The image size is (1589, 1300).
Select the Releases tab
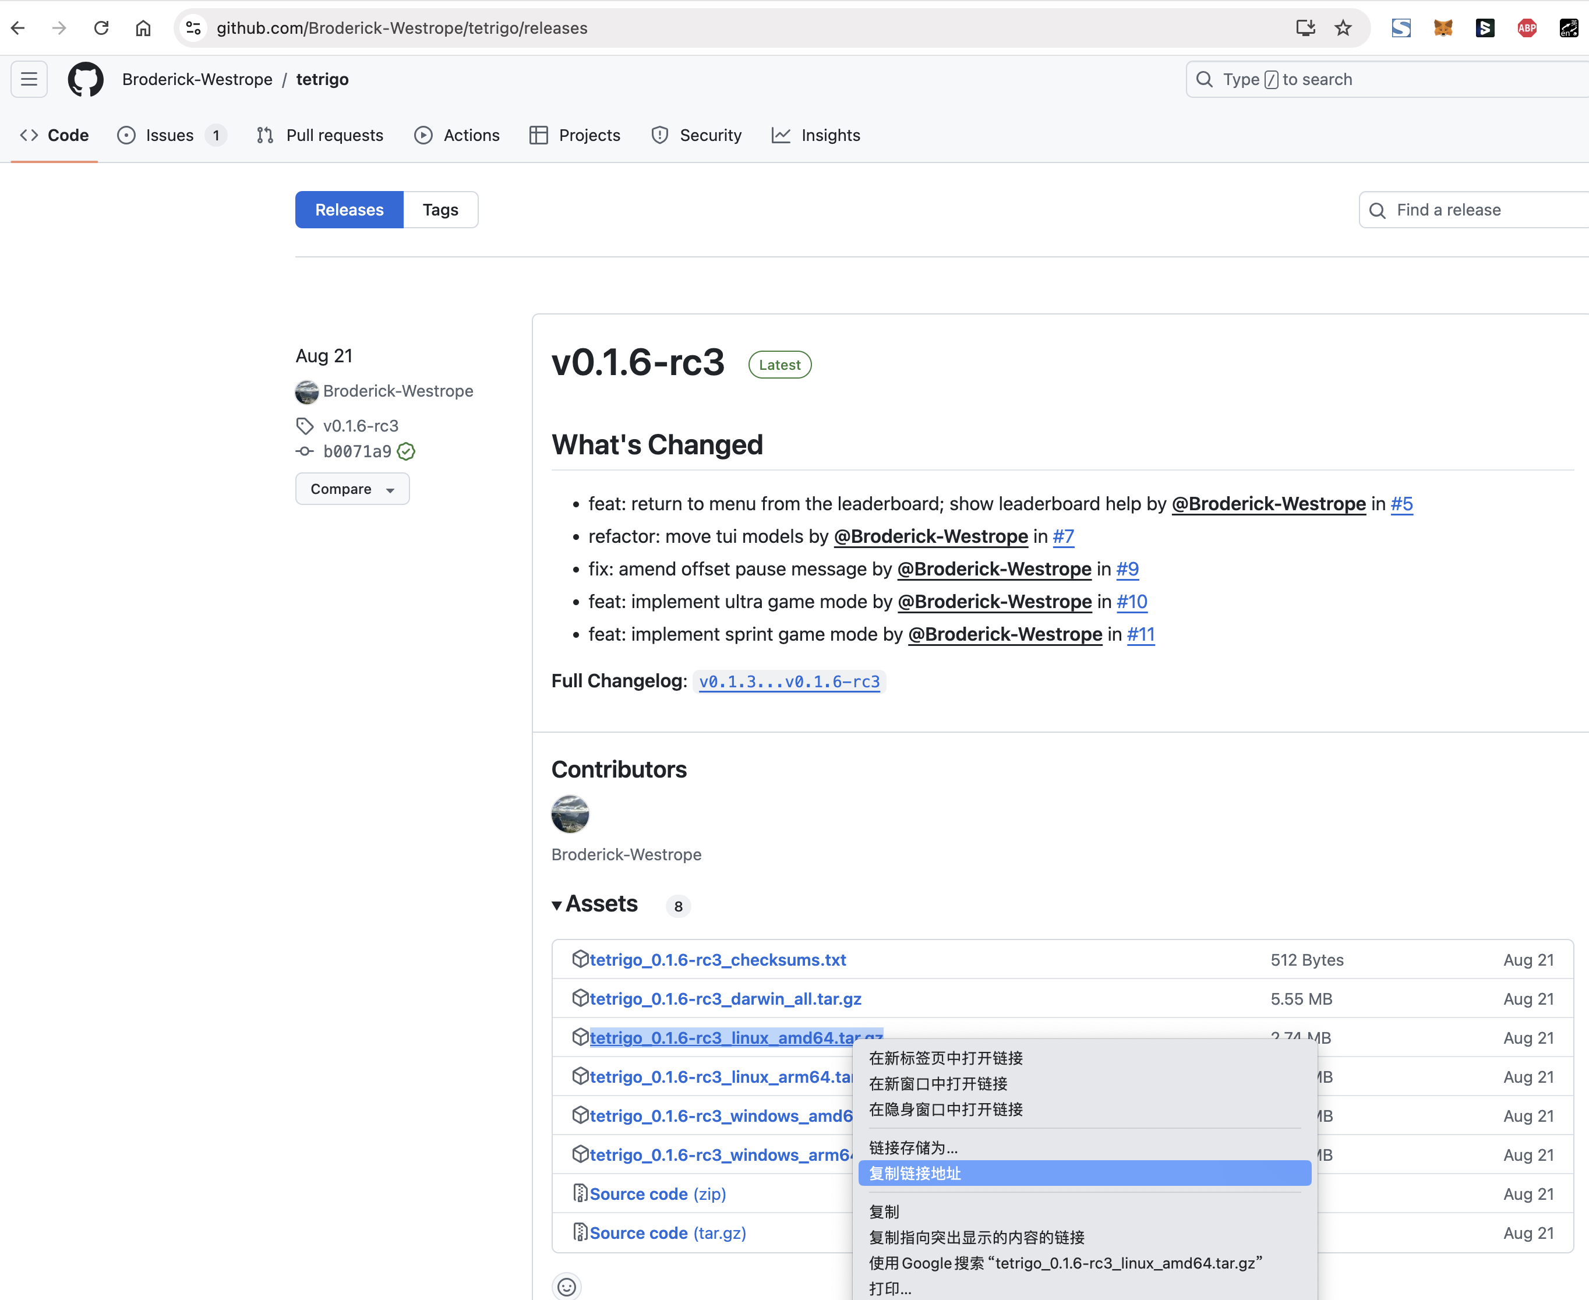coord(349,209)
